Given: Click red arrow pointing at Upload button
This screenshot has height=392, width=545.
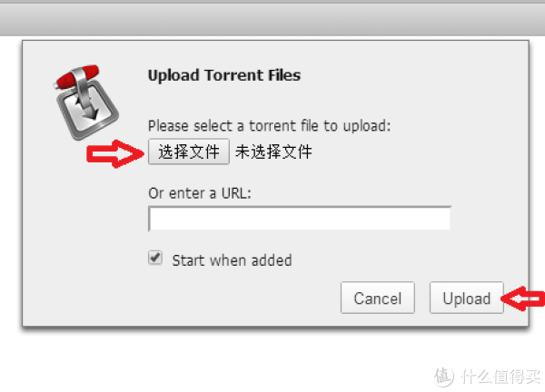Looking at the screenshot, I should click(x=523, y=299).
